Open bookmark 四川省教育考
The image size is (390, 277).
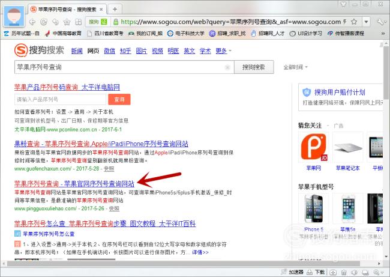click(105, 34)
